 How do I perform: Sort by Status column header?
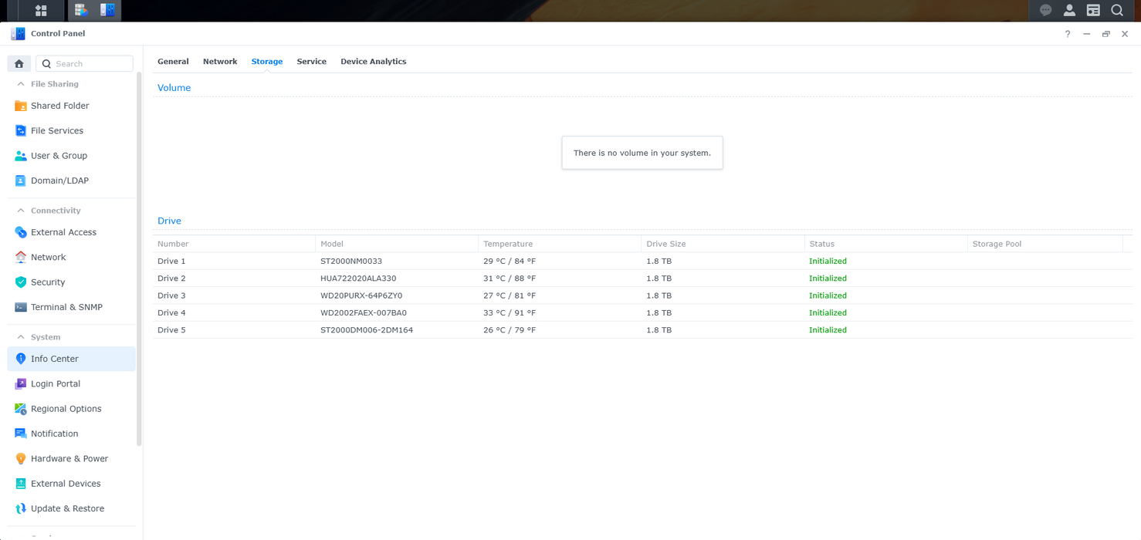(x=885, y=244)
